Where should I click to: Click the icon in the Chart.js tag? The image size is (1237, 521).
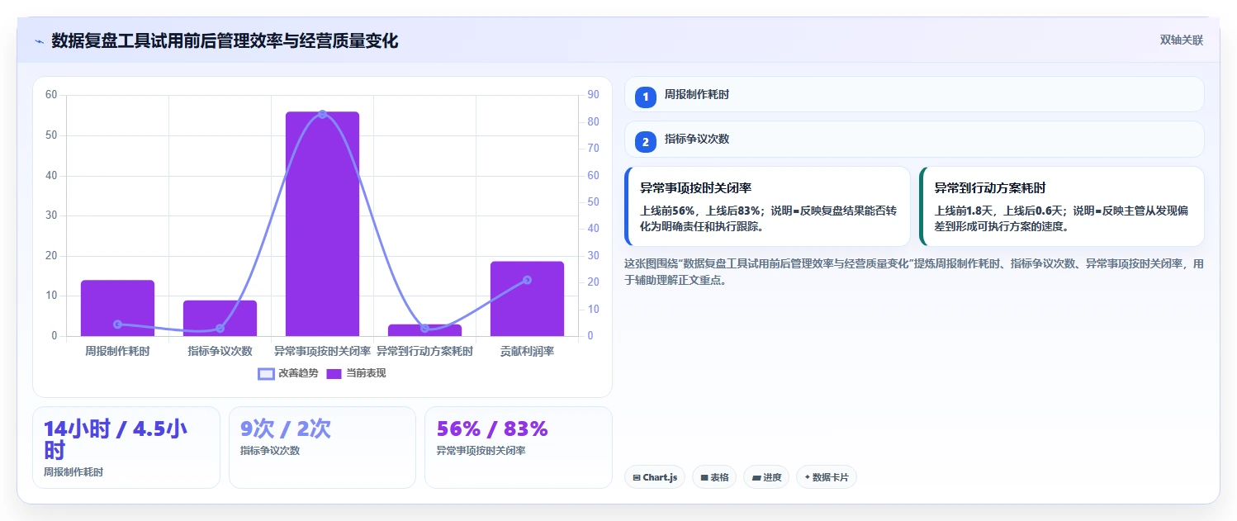637,477
